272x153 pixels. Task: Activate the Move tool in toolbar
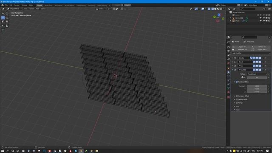(x=3, y=17)
